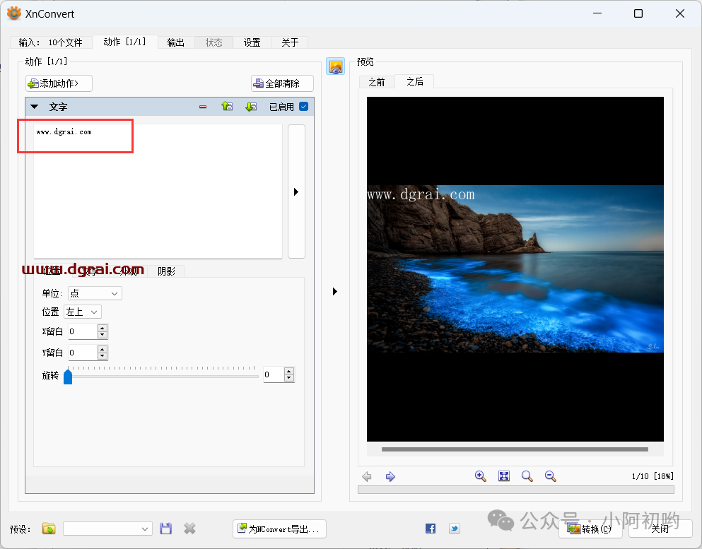
Task: Open the 位置 dropdown showing 左上
Action: pyautogui.click(x=83, y=312)
